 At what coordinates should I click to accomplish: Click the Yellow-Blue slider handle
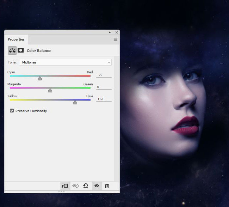click(x=75, y=103)
